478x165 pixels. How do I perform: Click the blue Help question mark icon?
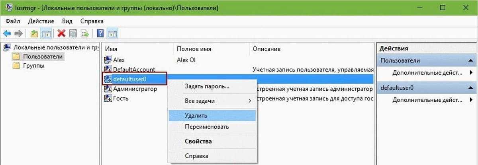pos(101,33)
